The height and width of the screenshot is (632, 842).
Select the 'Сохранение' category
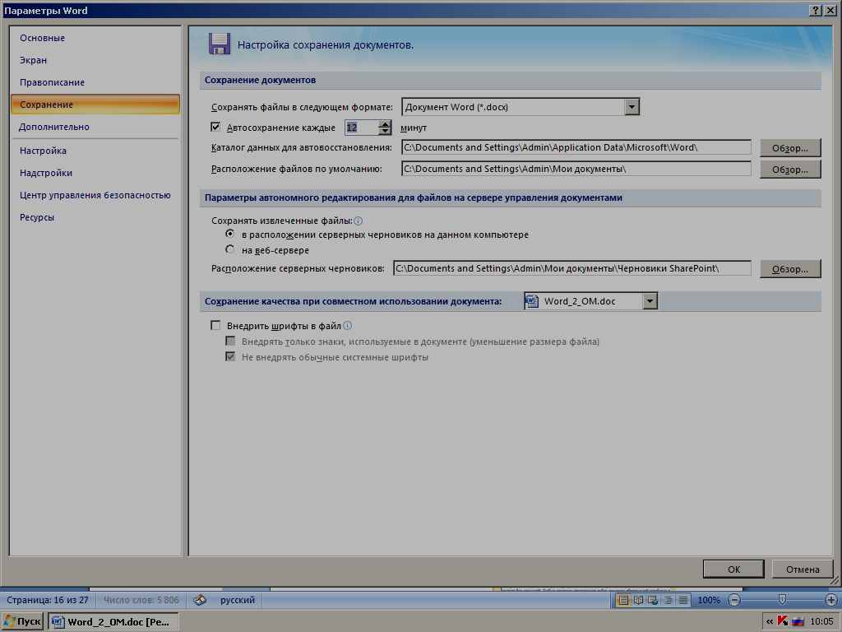[95, 105]
